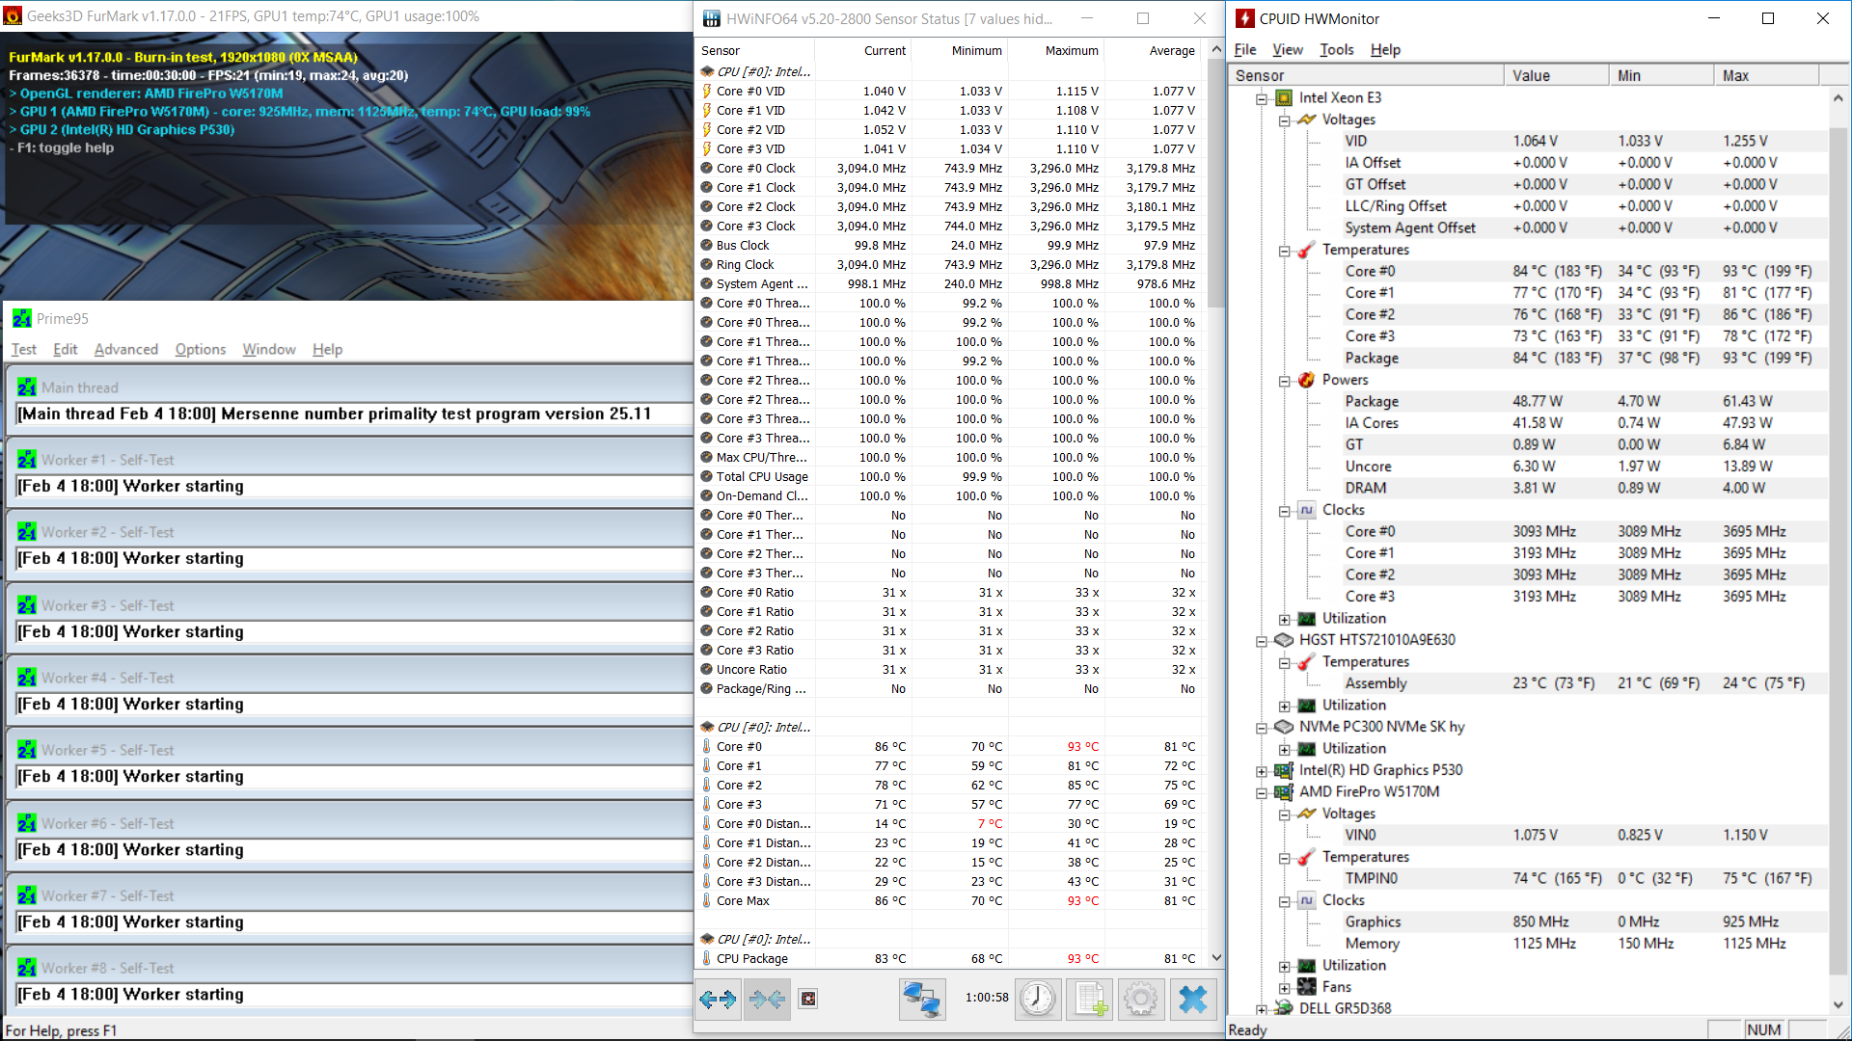Open the Tools menu in HWMonitor
The image size is (1852, 1041).
pyautogui.click(x=1337, y=49)
